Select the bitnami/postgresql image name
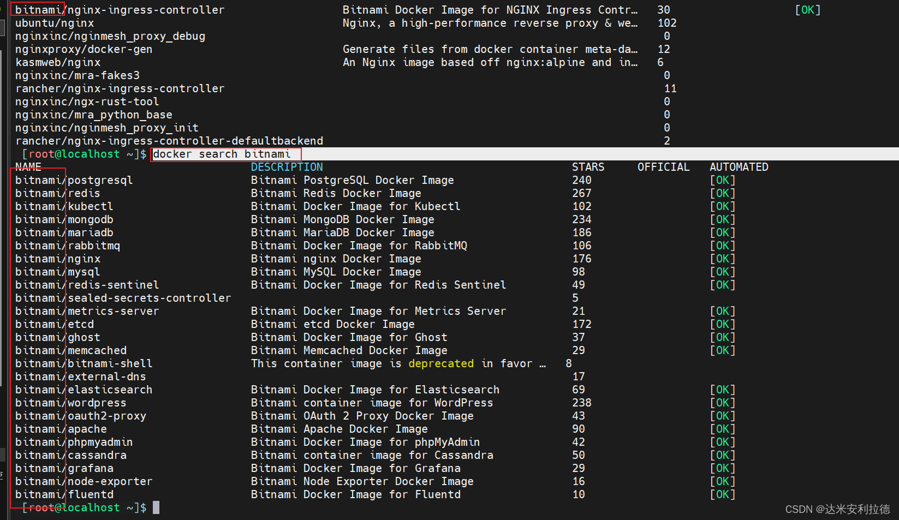This screenshot has width=899, height=520. 74,180
